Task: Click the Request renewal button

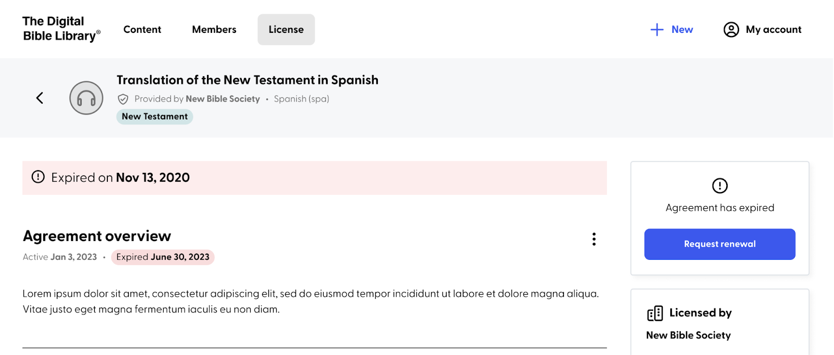Action: click(720, 244)
